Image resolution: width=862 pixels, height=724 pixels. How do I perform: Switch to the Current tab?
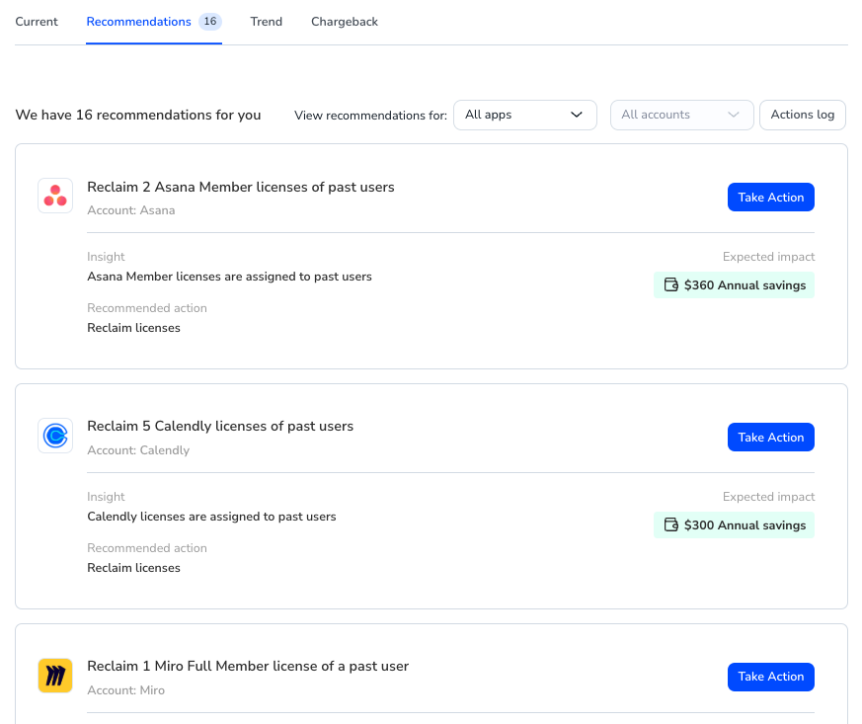tap(37, 22)
